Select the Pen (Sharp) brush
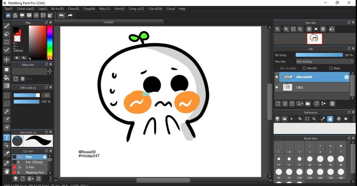 coord(30,162)
